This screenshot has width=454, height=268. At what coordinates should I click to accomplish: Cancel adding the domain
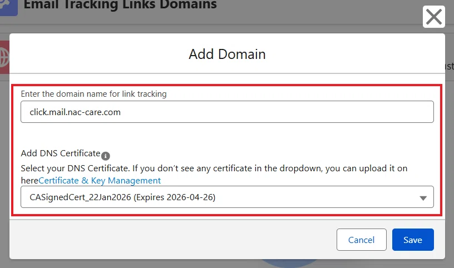[x=361, y=240]
